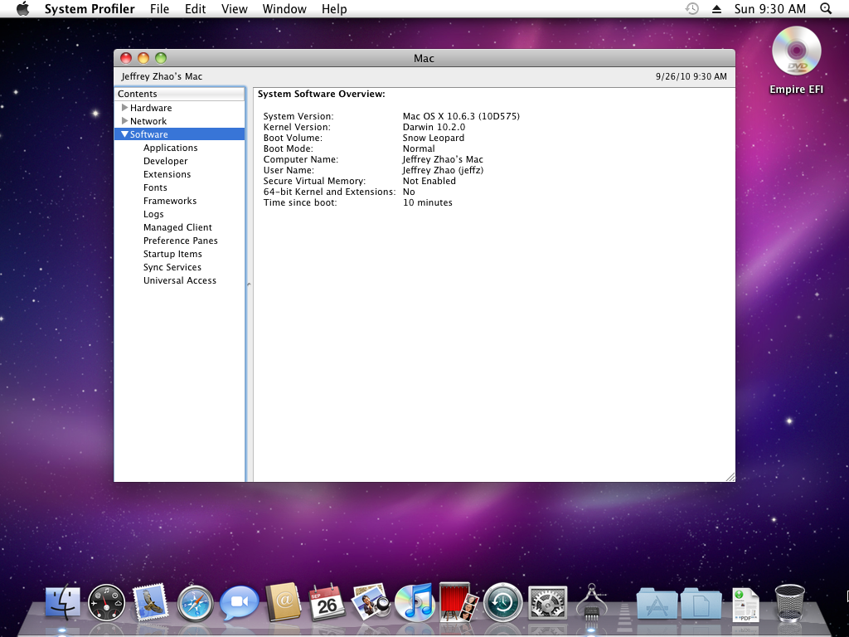Open iChat from the Dock

(x=239, y=602)
